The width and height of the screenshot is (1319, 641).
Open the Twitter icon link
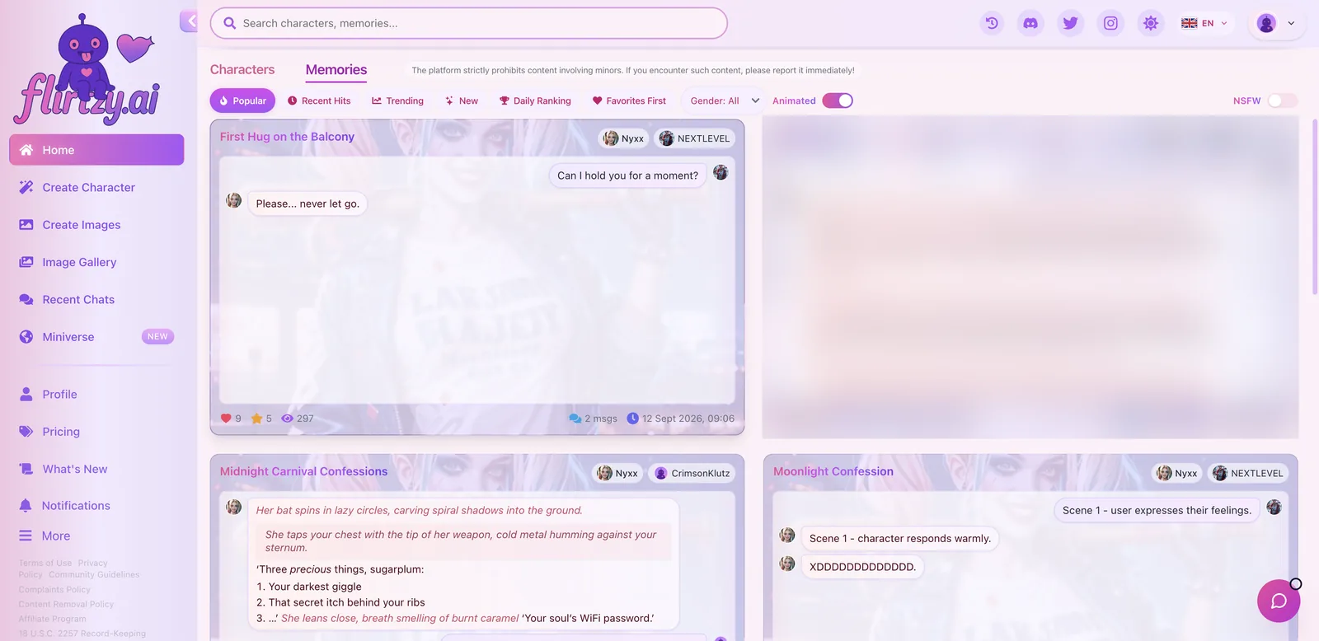[1071, 23]
